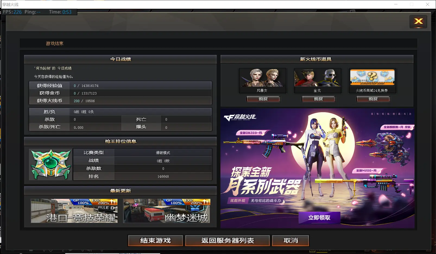Click the 获得火线币 row label
This screenshot has width=436, height=254.
(x=50, y=101)
